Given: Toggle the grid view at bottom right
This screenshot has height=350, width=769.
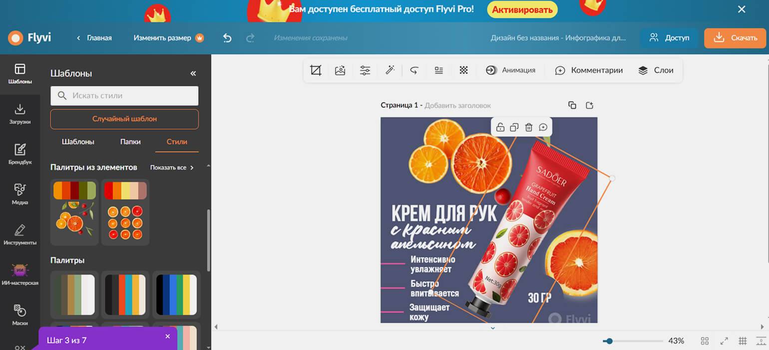Looking at the screenshot, I should pos(743,341).
